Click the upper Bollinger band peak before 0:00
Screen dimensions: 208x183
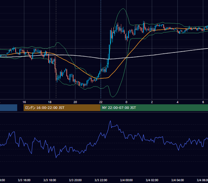click(123, 9)
